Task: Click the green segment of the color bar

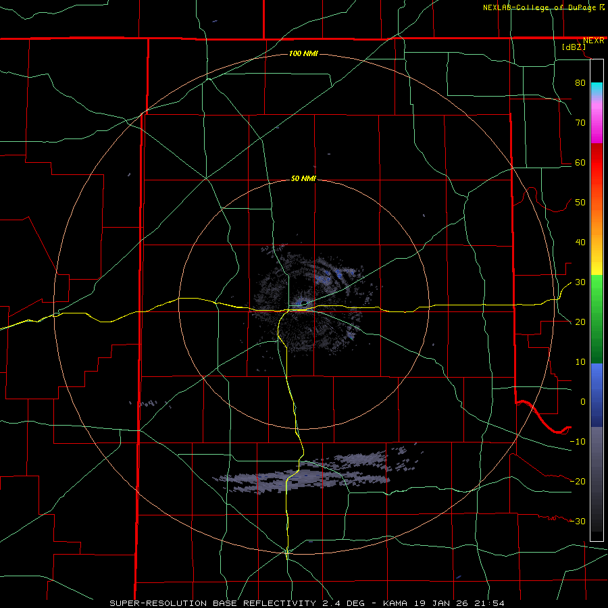Action: 597,319
